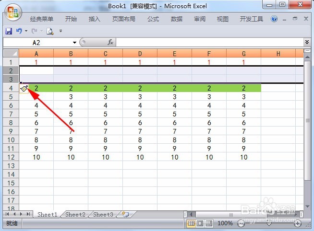This screenshot has height=231, width=314.
Task: Open the 开发工具 ribbon tab
Action: (x=251, y=19)
